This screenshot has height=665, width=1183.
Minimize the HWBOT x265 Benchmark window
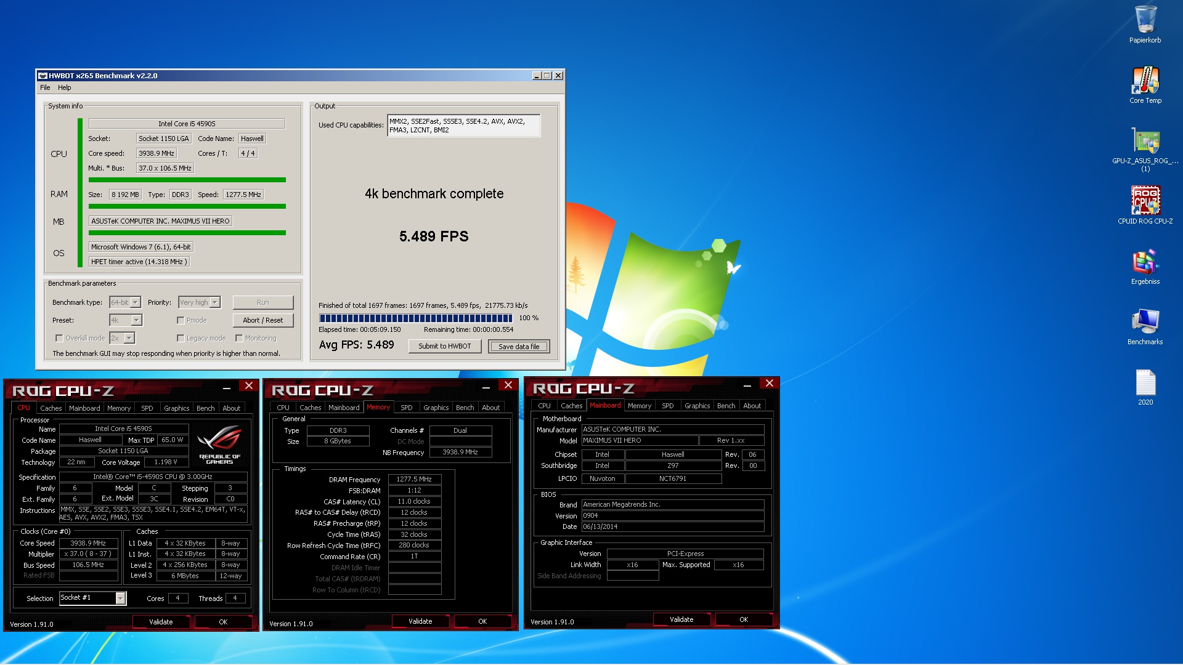coord(537,76)
